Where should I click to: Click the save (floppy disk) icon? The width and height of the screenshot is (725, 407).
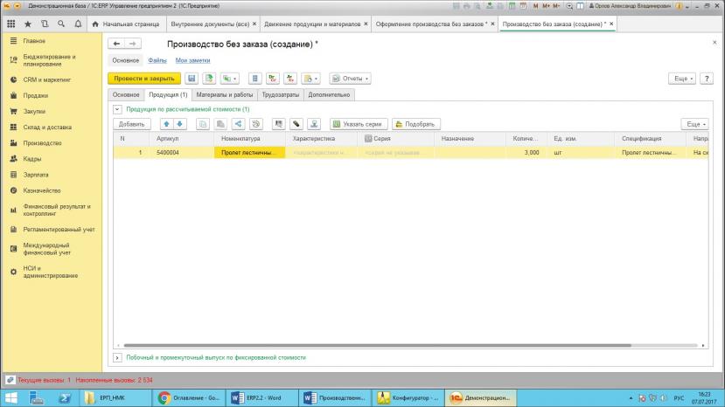click(x=192, y=79)
